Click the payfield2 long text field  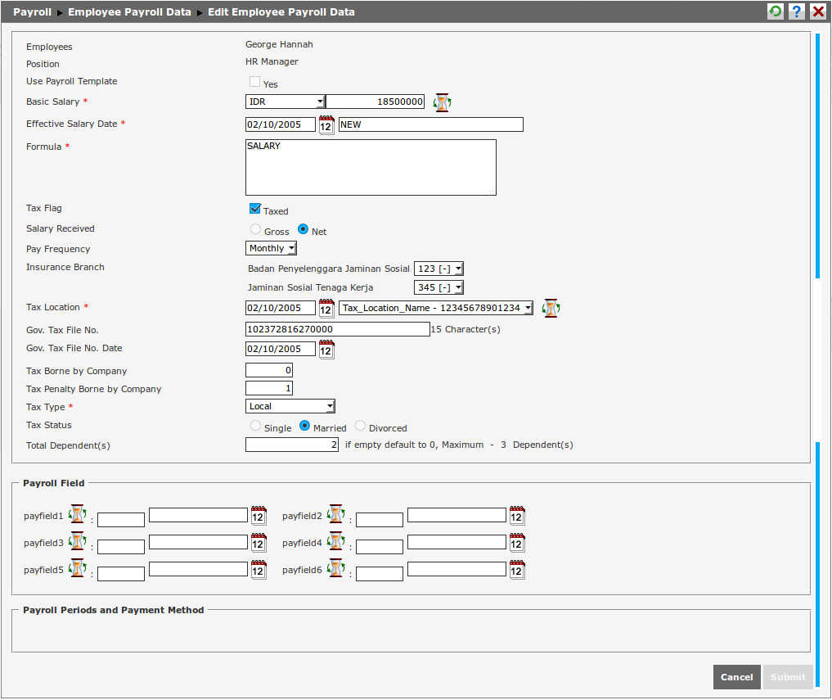coord(456,515)
